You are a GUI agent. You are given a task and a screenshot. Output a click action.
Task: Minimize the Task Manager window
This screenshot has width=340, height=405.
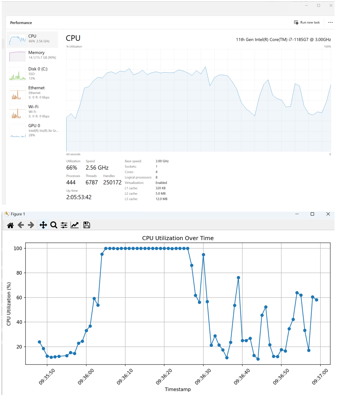(306, 5)
